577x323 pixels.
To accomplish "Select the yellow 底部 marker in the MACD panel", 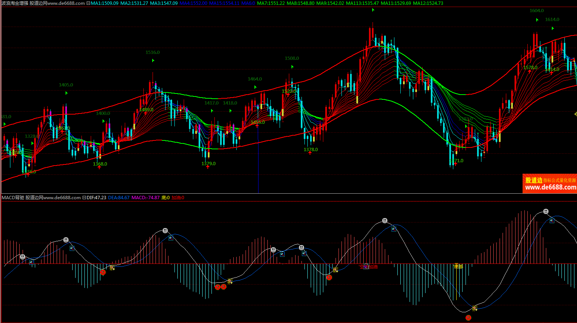I will pos(458,266).
